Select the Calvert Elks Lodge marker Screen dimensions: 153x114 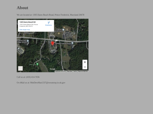point(28,41)
